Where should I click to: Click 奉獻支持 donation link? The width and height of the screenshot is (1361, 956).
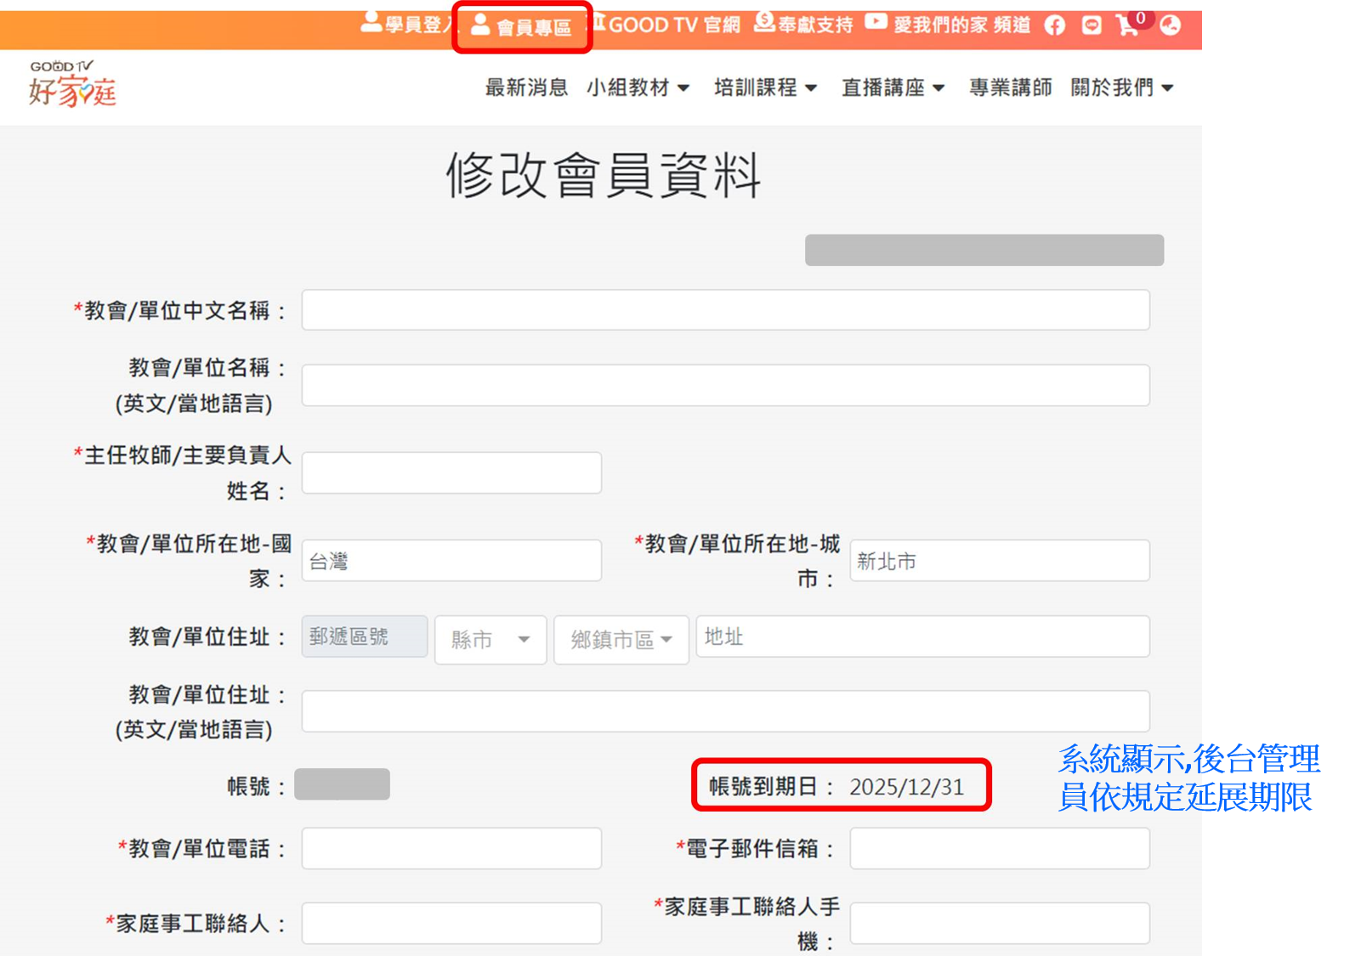pyautogui.click(x=803, y=25)
